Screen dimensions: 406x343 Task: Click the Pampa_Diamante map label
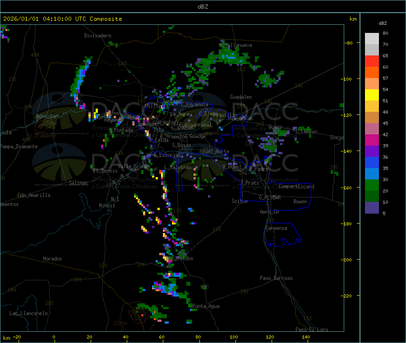(18, 146)
